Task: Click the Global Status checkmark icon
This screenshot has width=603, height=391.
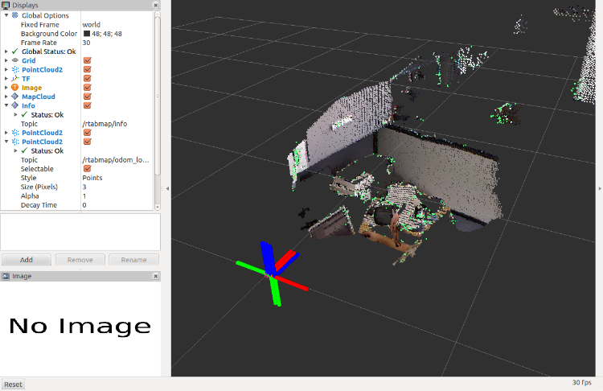Action: (x=14, y=51)
